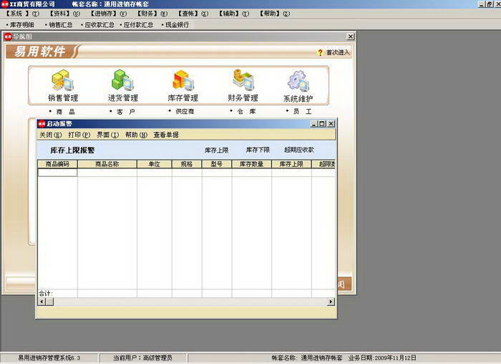
Task: Click the 商品编码 column header
Action: click(57, 164)
